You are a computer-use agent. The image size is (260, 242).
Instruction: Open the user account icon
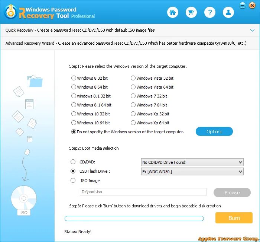tap(228, 12)
